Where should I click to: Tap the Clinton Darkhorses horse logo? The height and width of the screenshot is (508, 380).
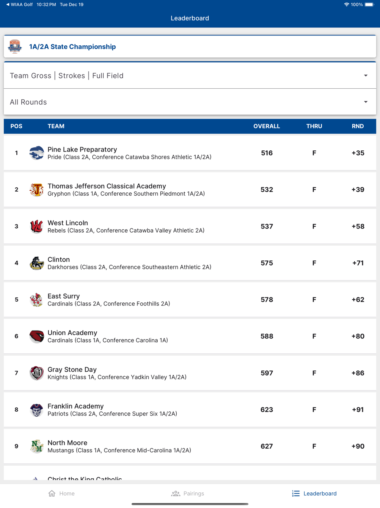(36, 263)
